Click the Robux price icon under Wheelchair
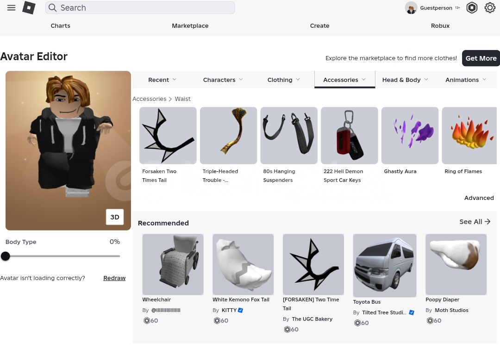Image resolution: width=500 pixels, height=362 pixels. [x=147, y=320]
